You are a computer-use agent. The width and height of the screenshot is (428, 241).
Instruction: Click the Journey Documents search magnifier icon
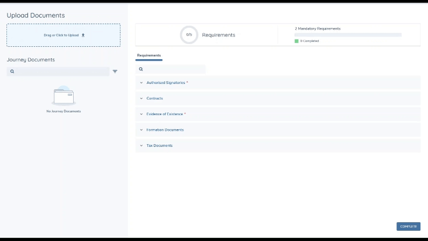(12, 72)
